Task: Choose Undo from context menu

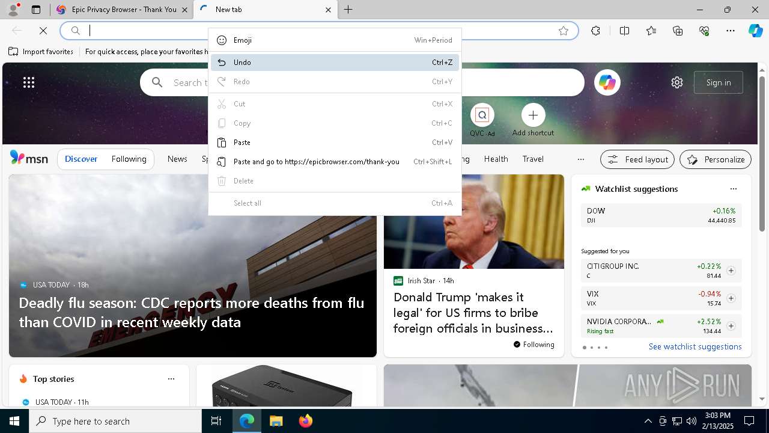Action: pos(335,63)
